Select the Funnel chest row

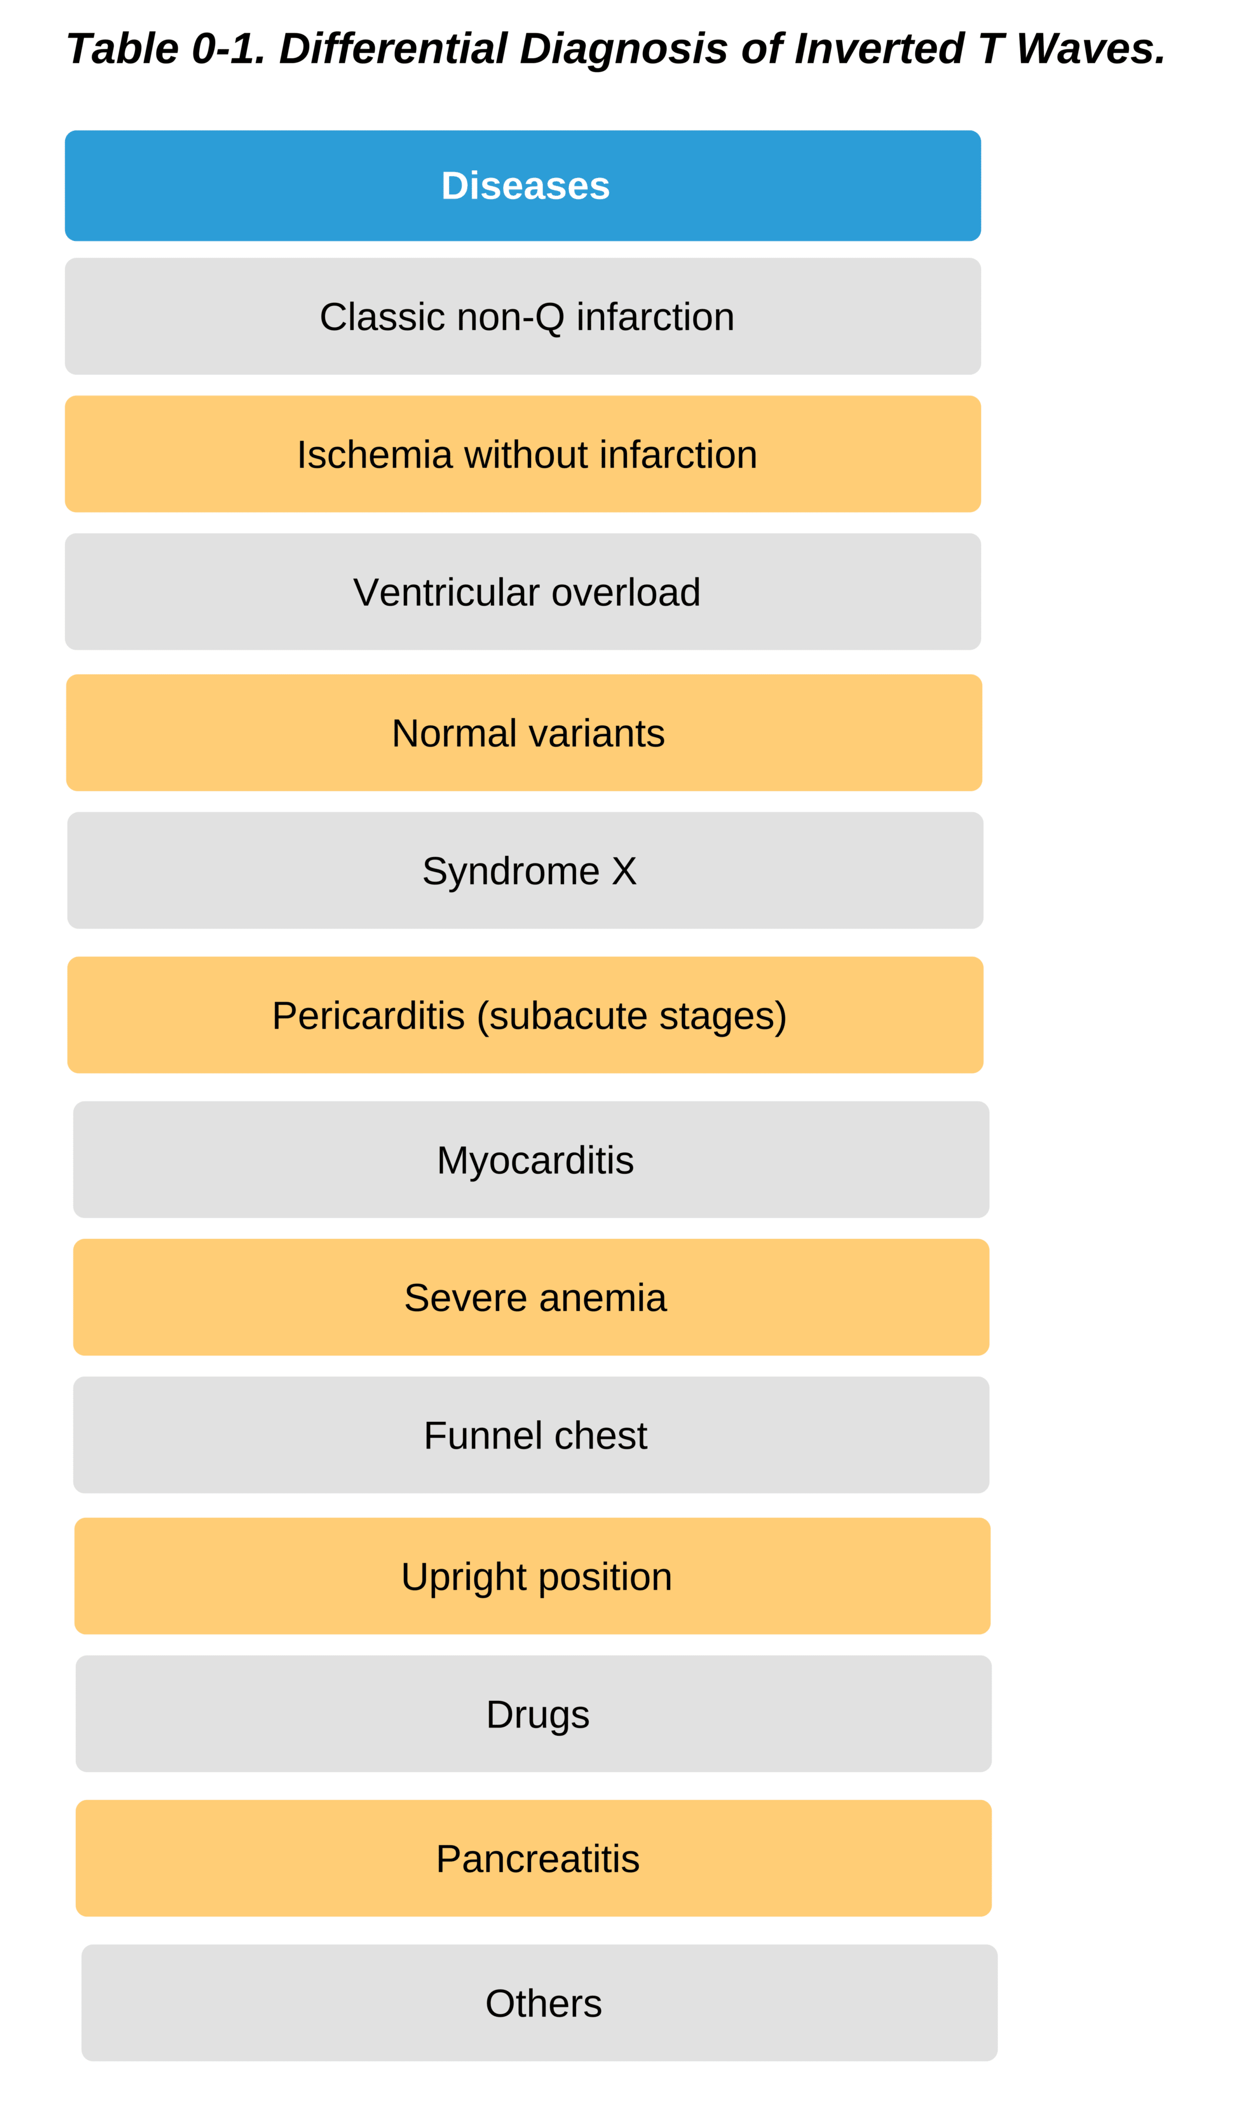[531, 1436]
